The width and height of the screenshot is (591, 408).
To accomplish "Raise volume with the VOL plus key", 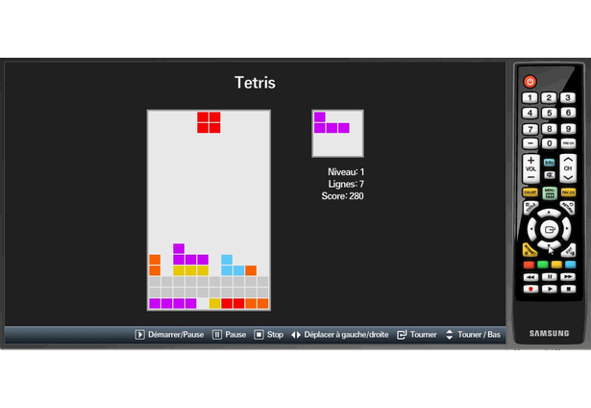I will coord(530,161).
